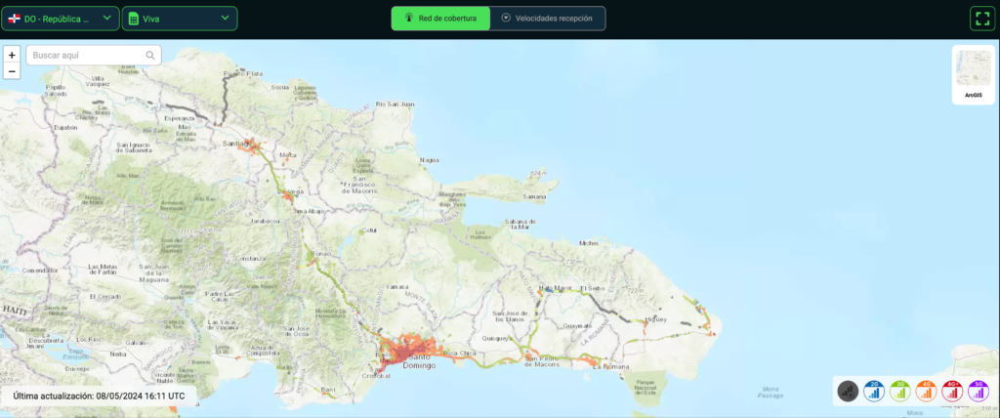This screenshot has height=418, width=1000.
Task: Click the Dominican Republic flag icon
Action: [x=15, y=19]
